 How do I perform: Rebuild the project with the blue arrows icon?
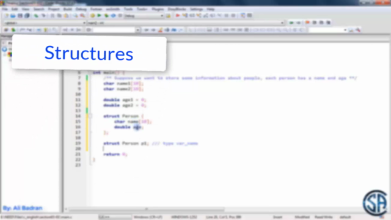[113, 16]
